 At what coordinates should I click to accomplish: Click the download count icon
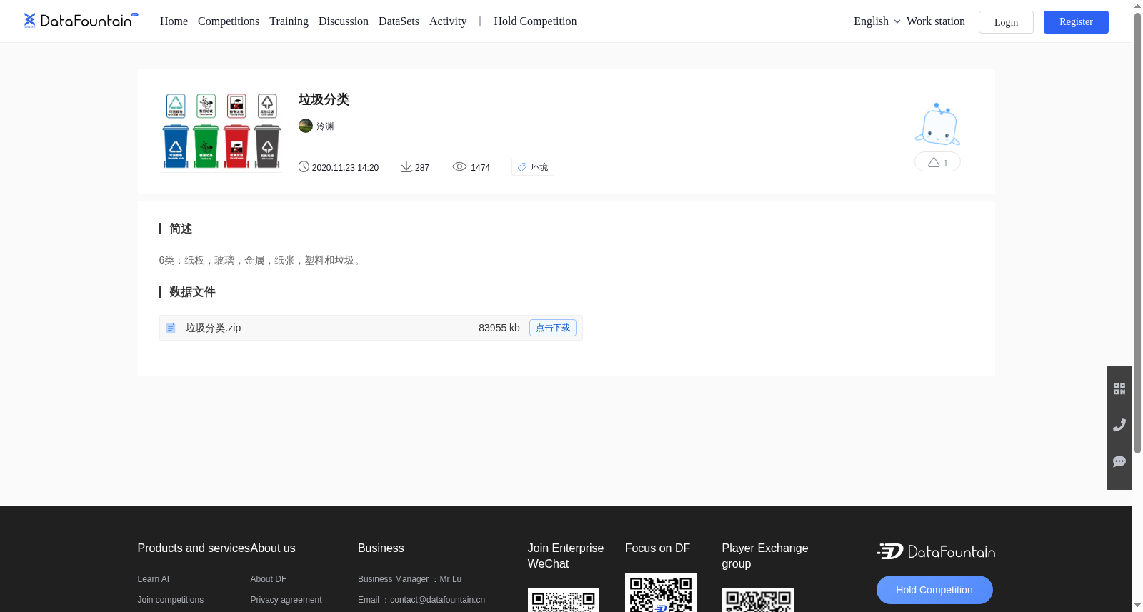406,166
